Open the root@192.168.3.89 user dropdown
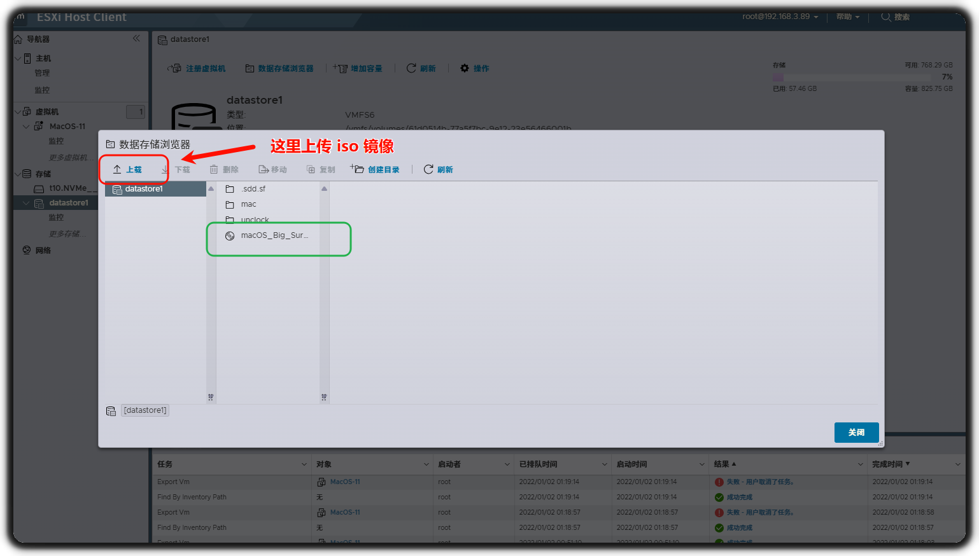The height and width of the screenshot is (556, 979). click(780, 17)
